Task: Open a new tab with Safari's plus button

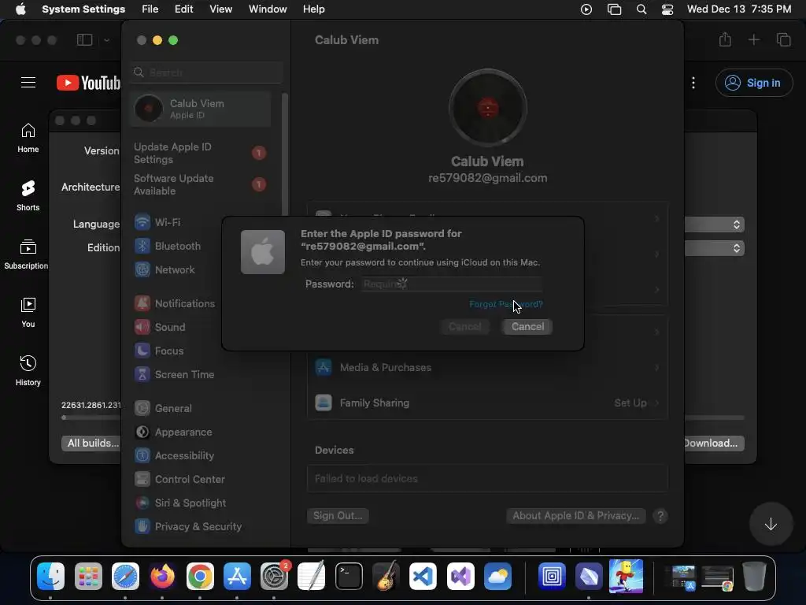Action: (753, 39)
